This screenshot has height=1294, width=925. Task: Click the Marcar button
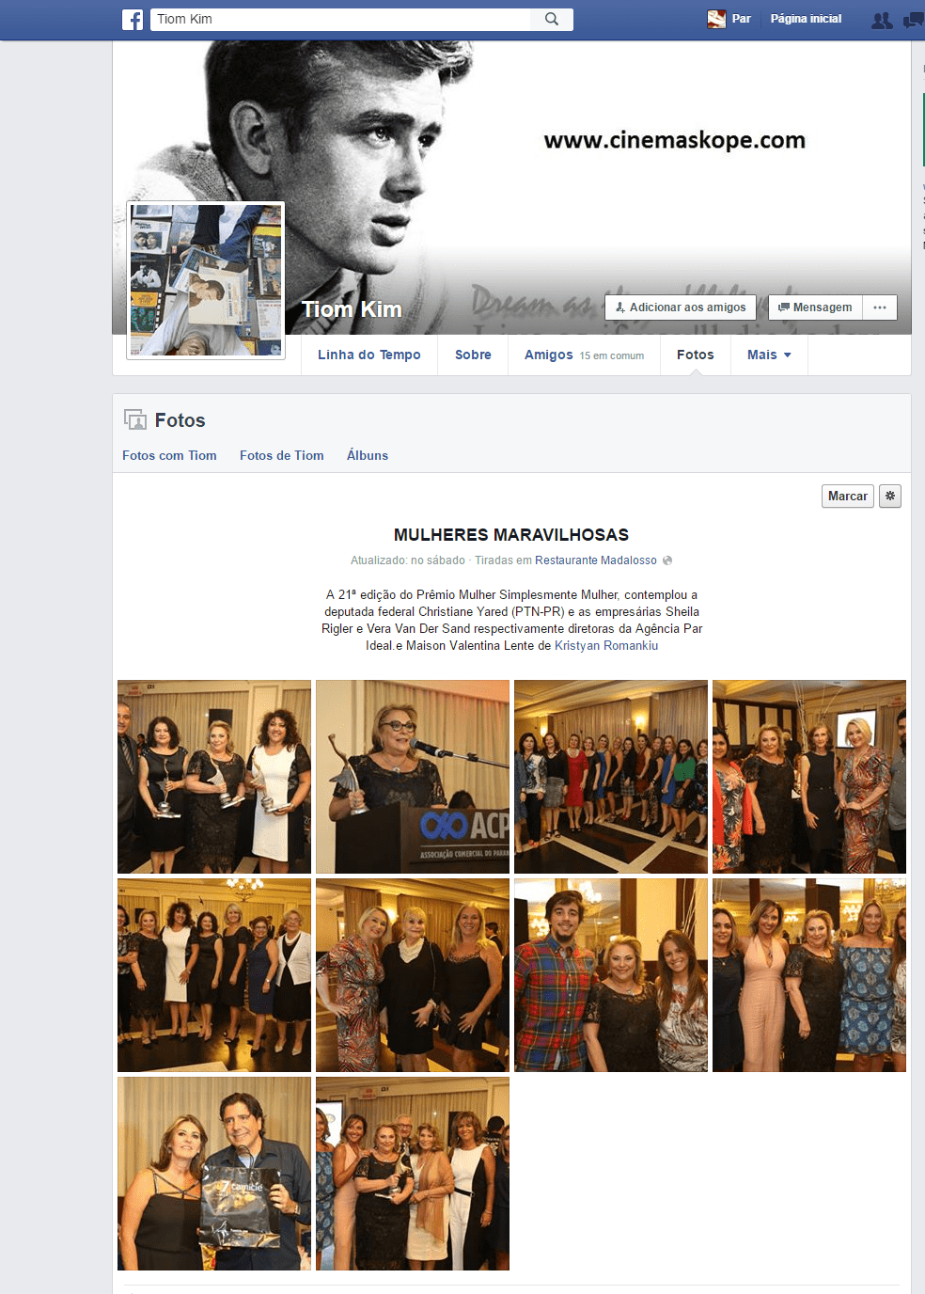click(x=848, y=496)
